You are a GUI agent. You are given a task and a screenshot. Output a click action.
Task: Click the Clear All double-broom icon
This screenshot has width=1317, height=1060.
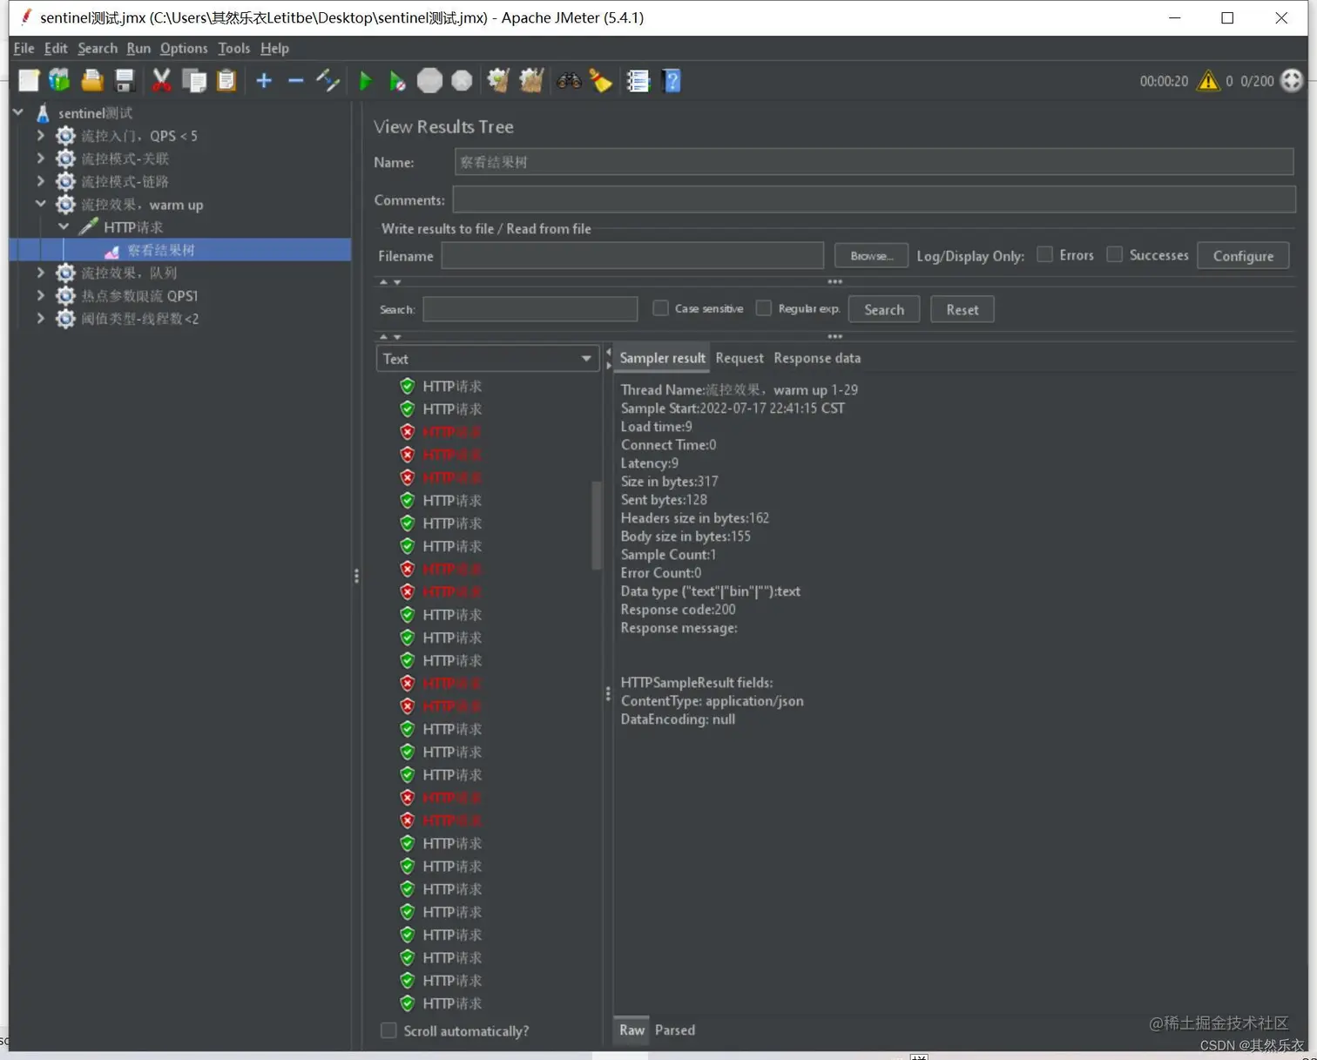pos(531,81)
